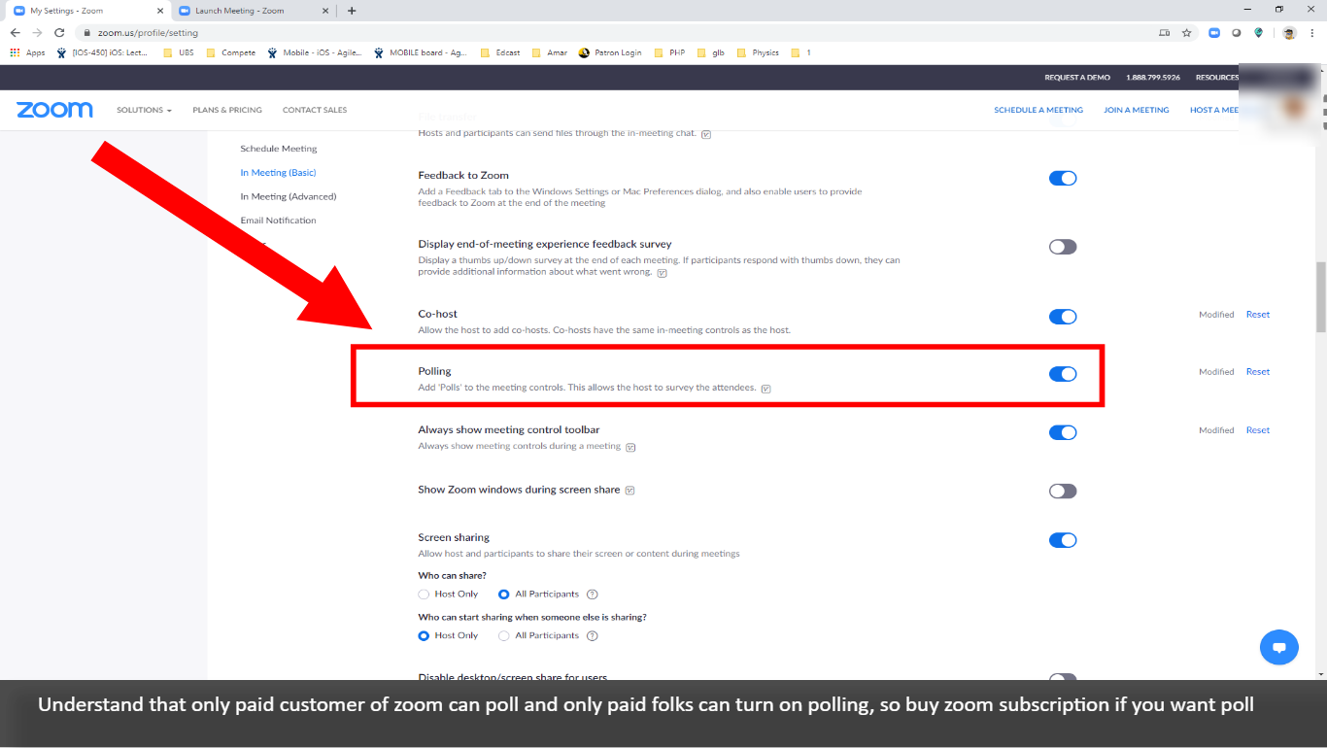The image size is (1327, 748).
Task: Expand the RESOURCES menu
Action: [1217, 77]
